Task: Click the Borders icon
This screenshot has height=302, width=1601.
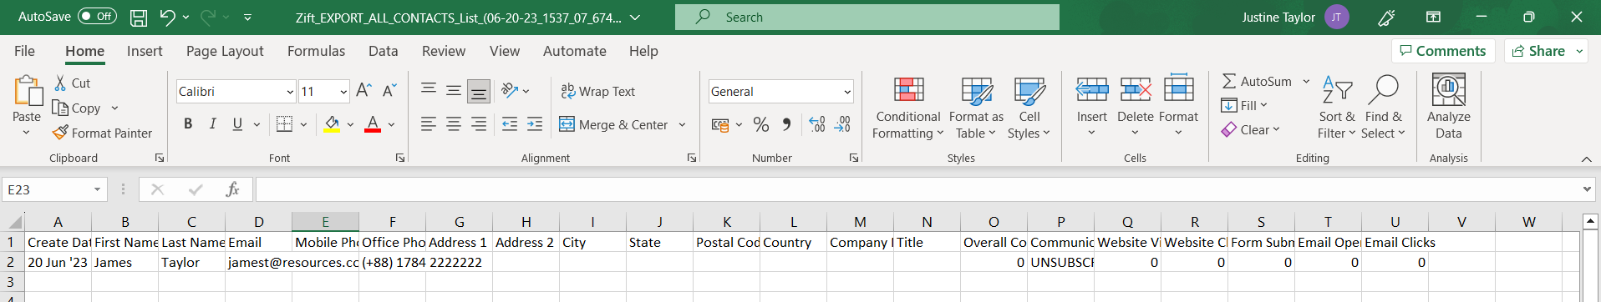Action: coord(284,124)
